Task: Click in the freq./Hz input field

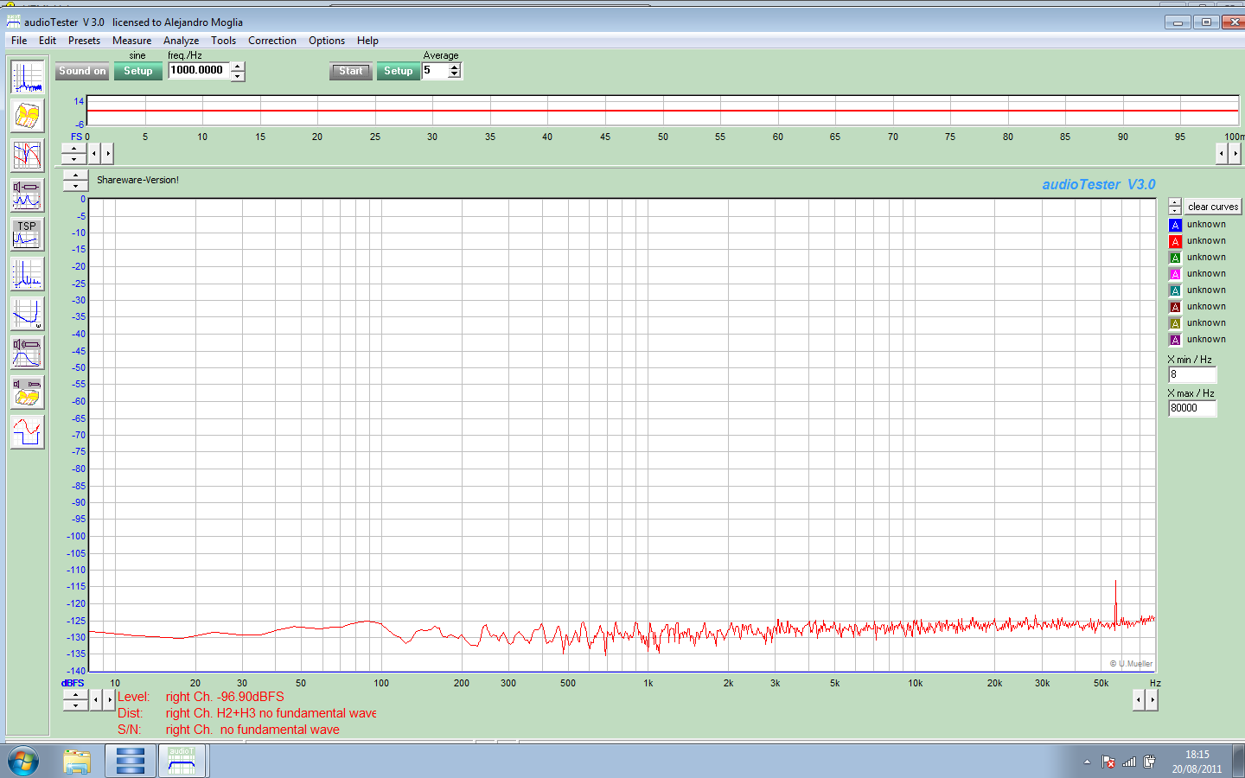Action: pos(200,70)
